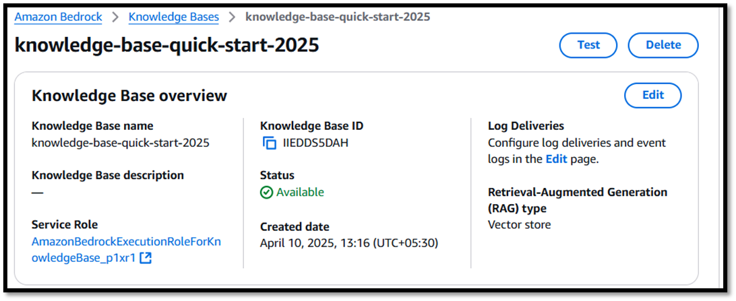Screen dimensions: 736x301
Task: Click the green Available status check icon
Action: [266, 192]
